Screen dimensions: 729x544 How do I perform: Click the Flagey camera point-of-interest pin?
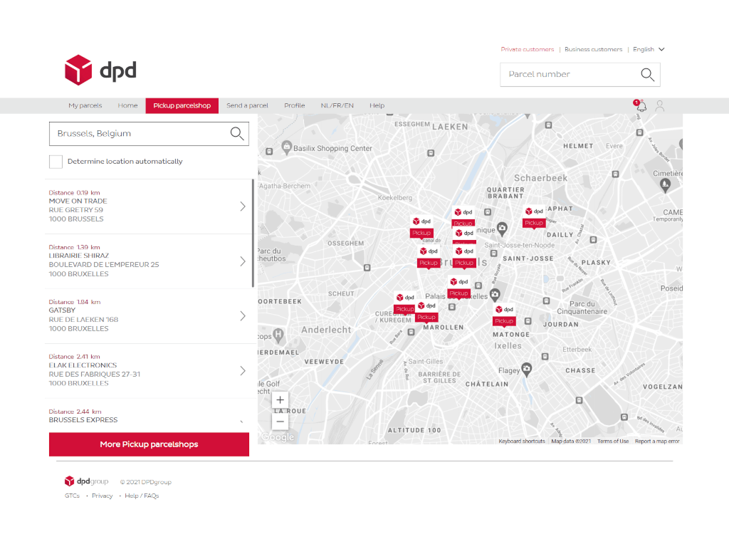(x=526, y=369)
